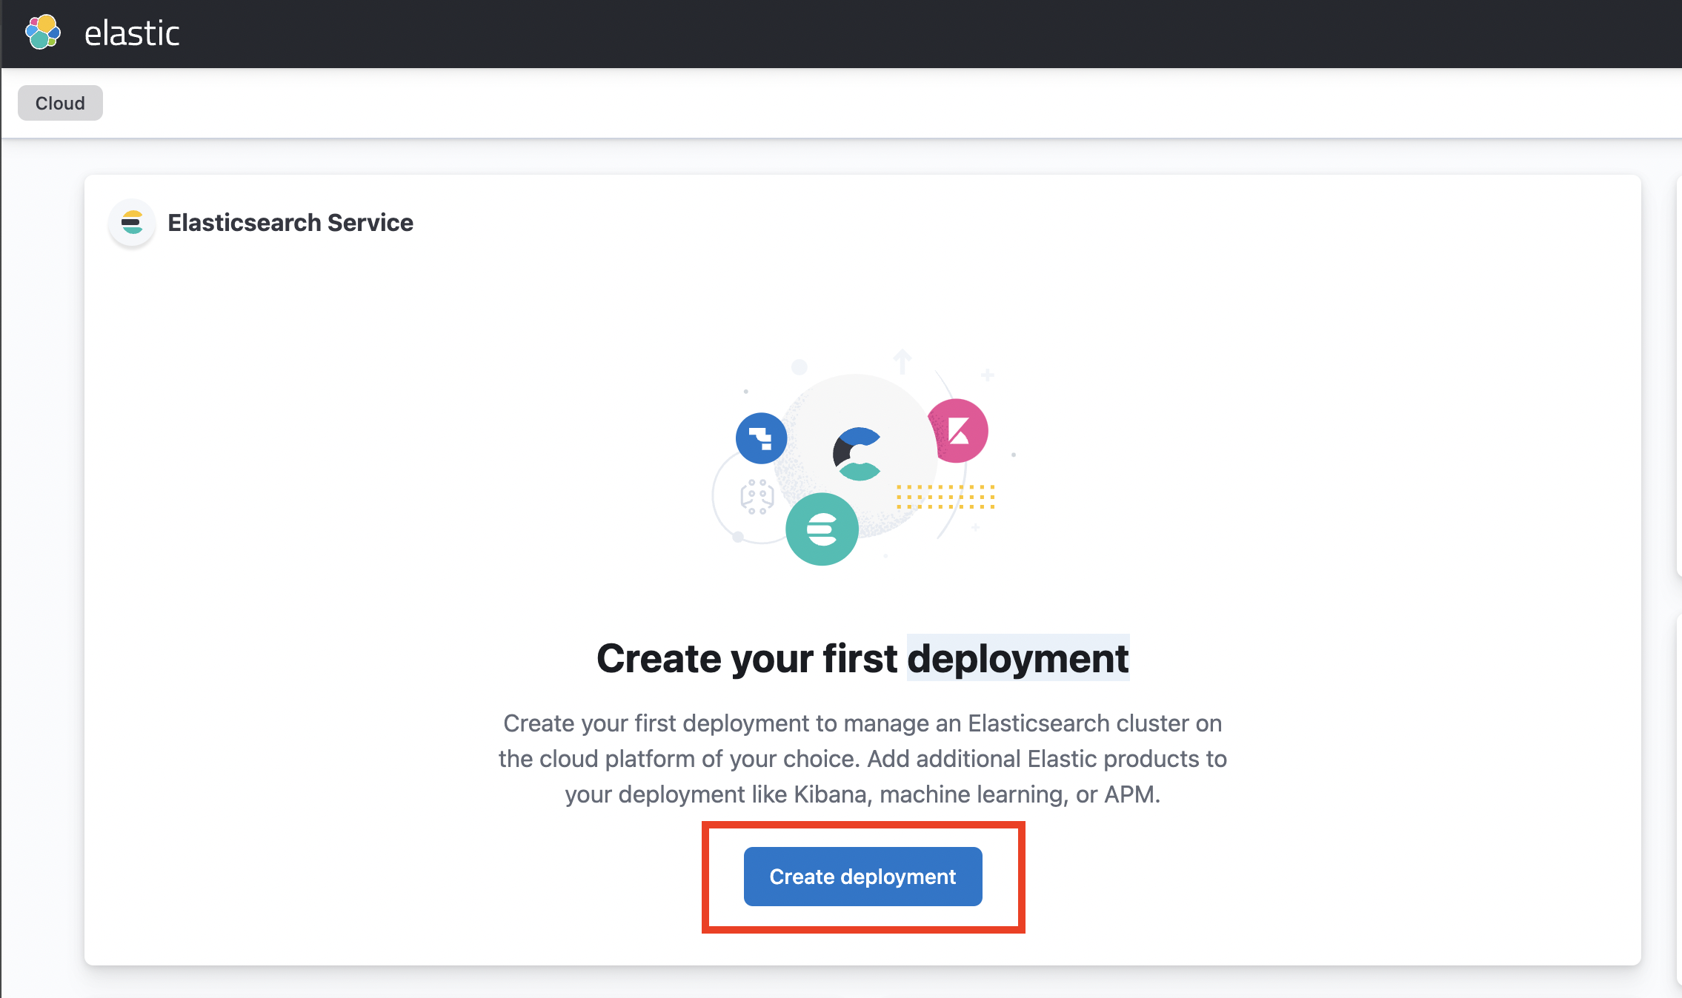Click the central Elastic Cloud logo

857,454
